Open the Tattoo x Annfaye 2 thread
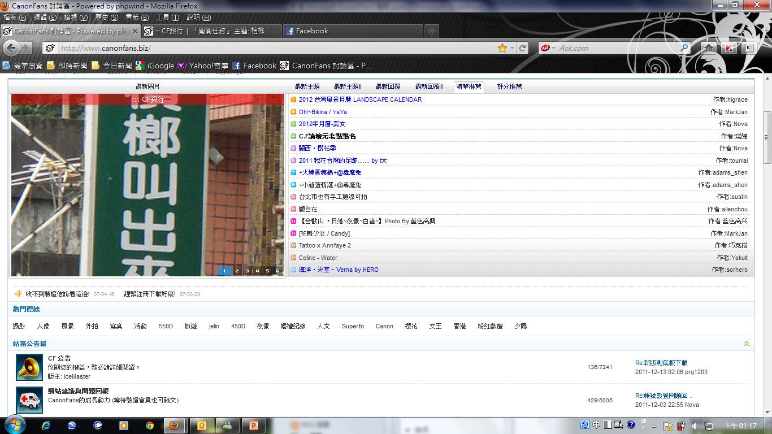 [325, 245]
